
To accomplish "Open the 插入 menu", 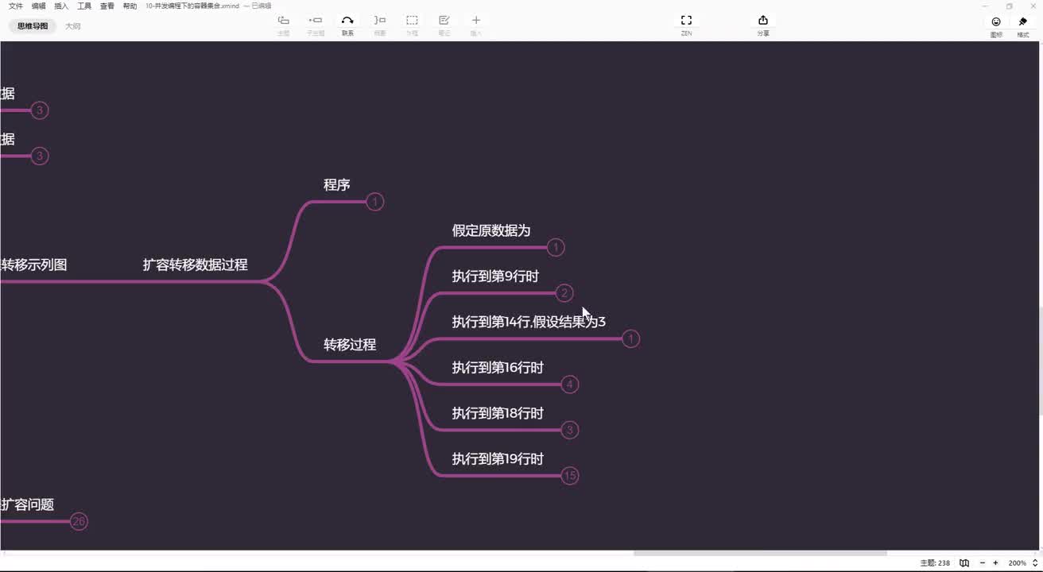I will point(61,6).
